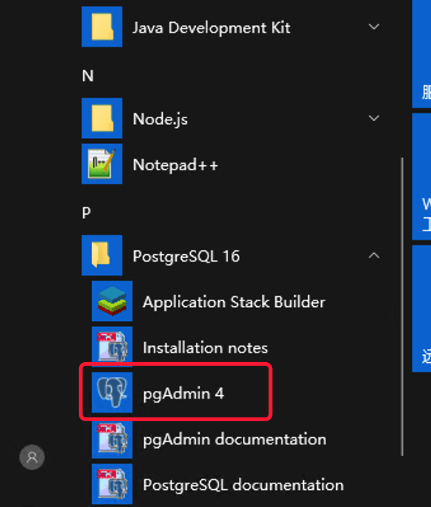
Task: Collapse the PostgreSQL 16 group chevron
Action: click(374, 255)
